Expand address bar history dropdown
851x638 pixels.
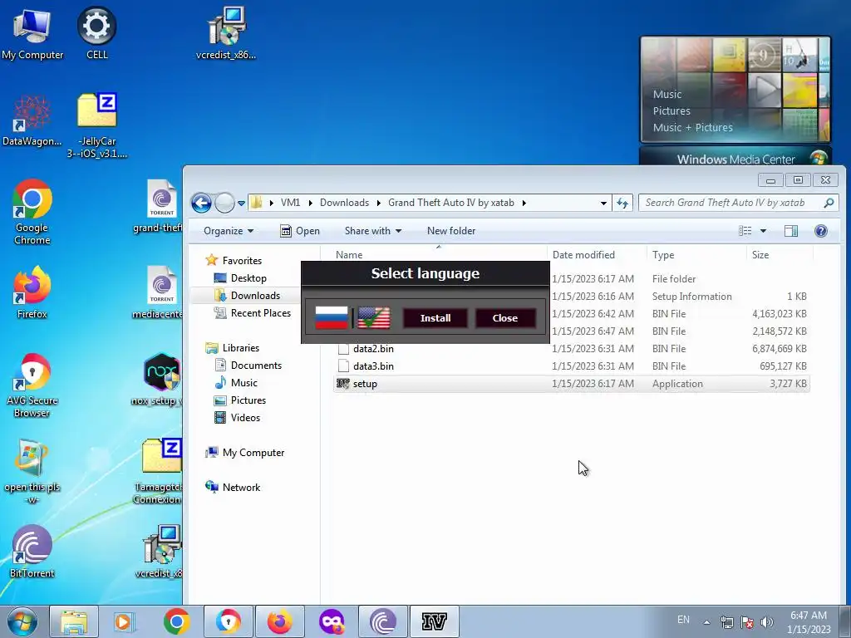tap(603, 203)
